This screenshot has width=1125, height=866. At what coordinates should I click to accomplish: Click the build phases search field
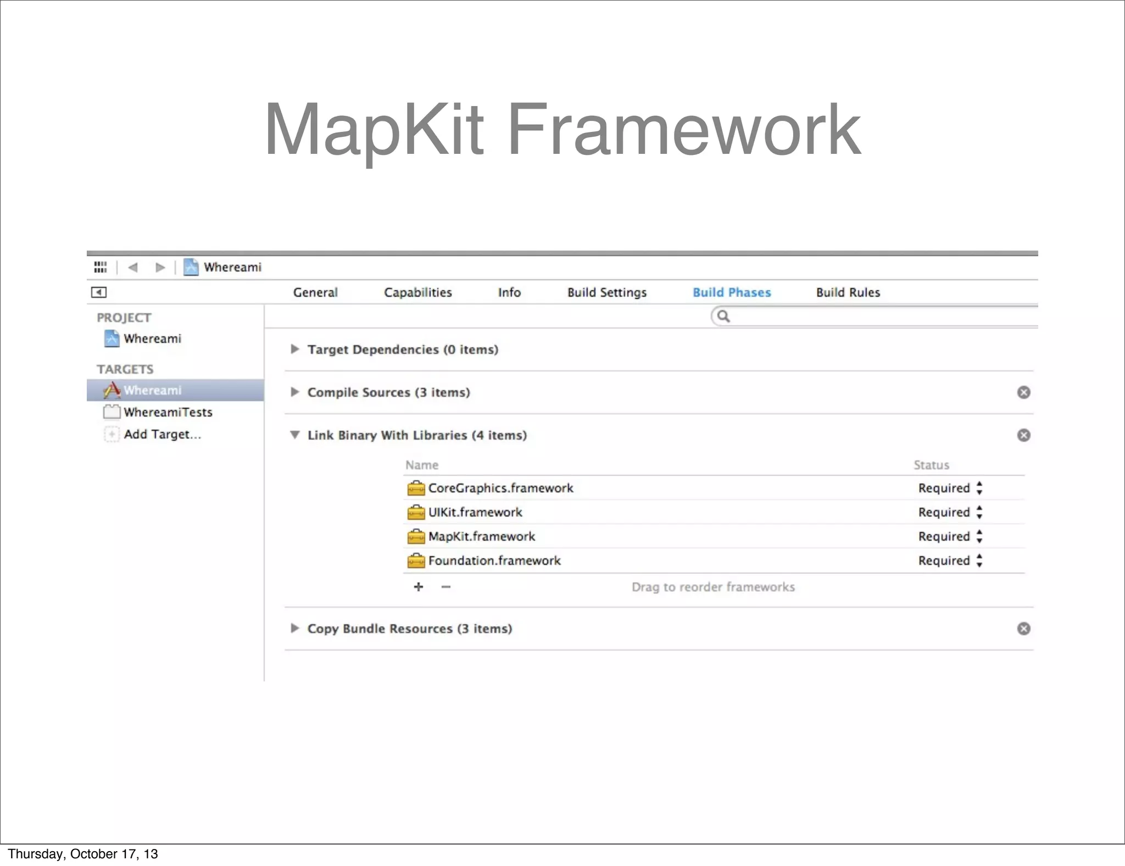click(x=875, y=316)
